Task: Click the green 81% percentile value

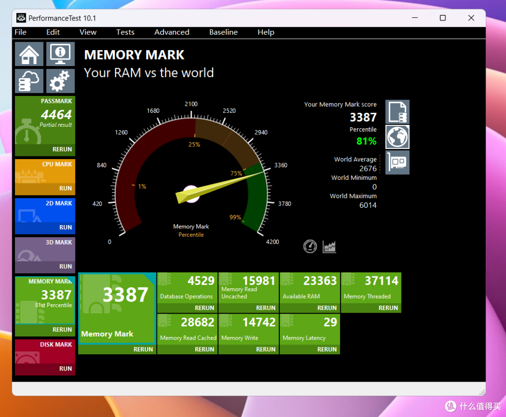Action: [366, 141]
